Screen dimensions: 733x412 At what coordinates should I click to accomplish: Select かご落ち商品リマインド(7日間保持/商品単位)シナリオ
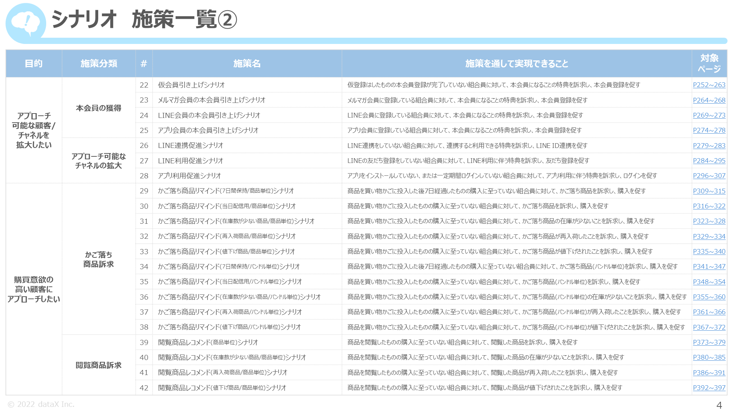[226, 191]
